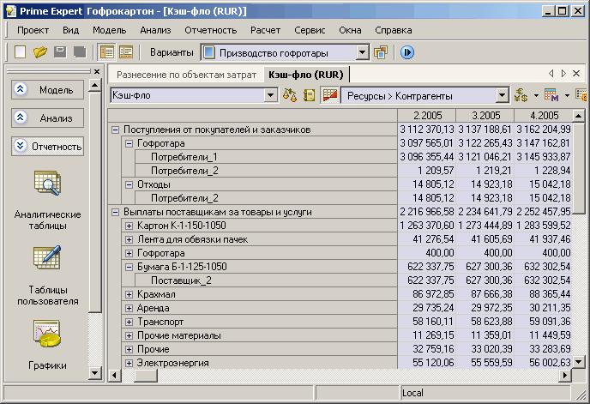
Task: Open the Отчетность menu
Action: click(x=211, y=30)
